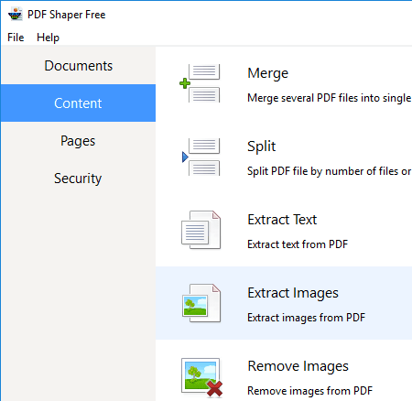Choose the Merge title text
The image size is (412, 401).
pyautogui.click(x=267, y=73)
